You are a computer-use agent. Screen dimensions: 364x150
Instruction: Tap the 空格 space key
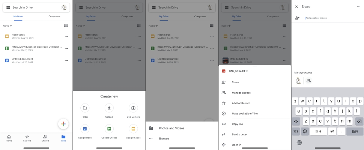point(319,132)
